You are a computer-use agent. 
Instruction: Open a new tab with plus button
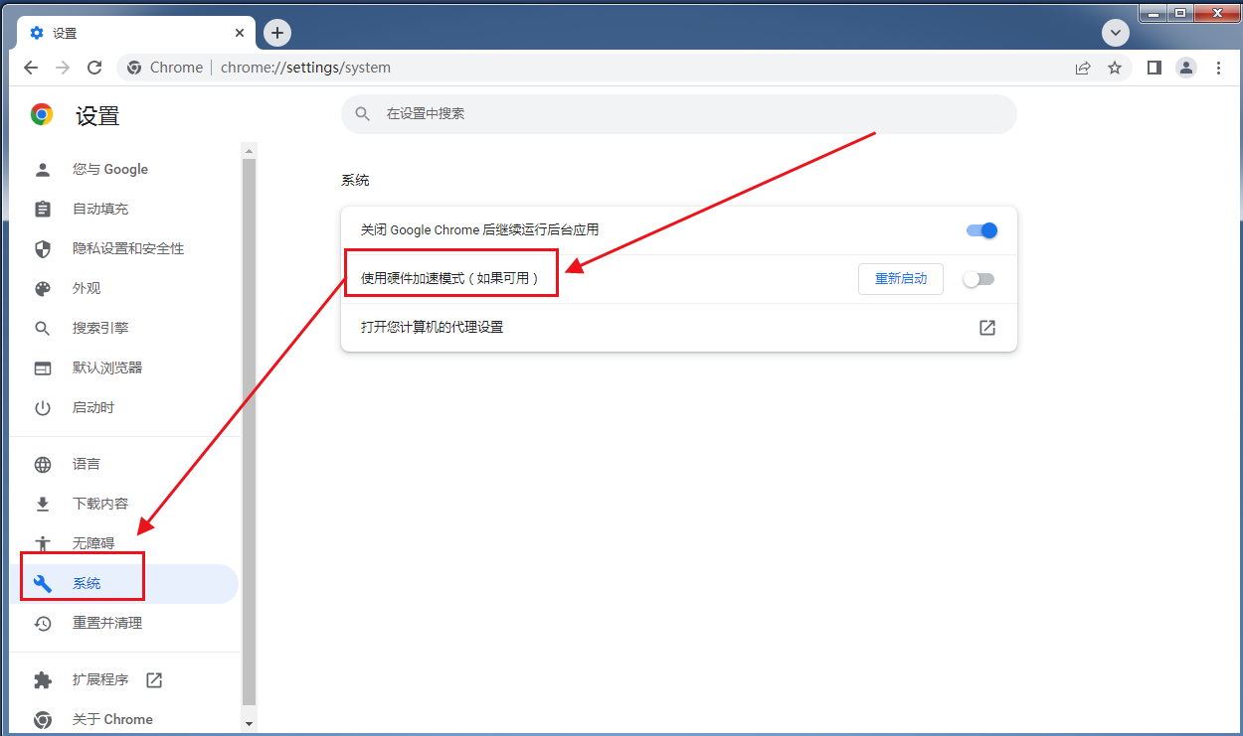pyautogui.click(x=277, y=33)
